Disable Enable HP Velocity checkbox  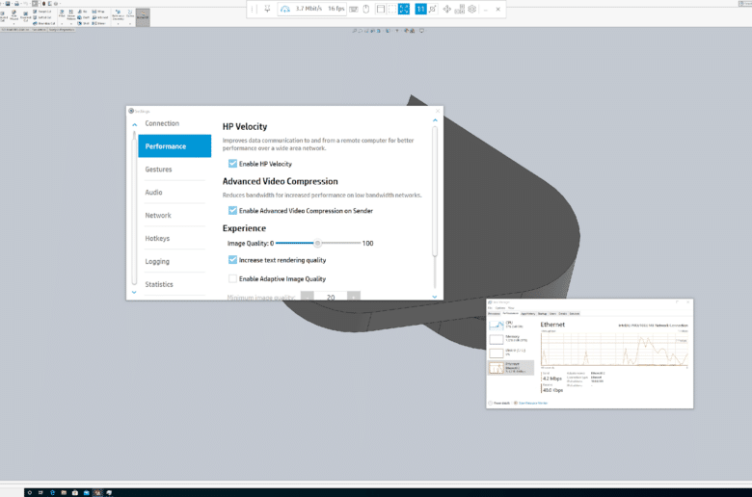(232, 164)
